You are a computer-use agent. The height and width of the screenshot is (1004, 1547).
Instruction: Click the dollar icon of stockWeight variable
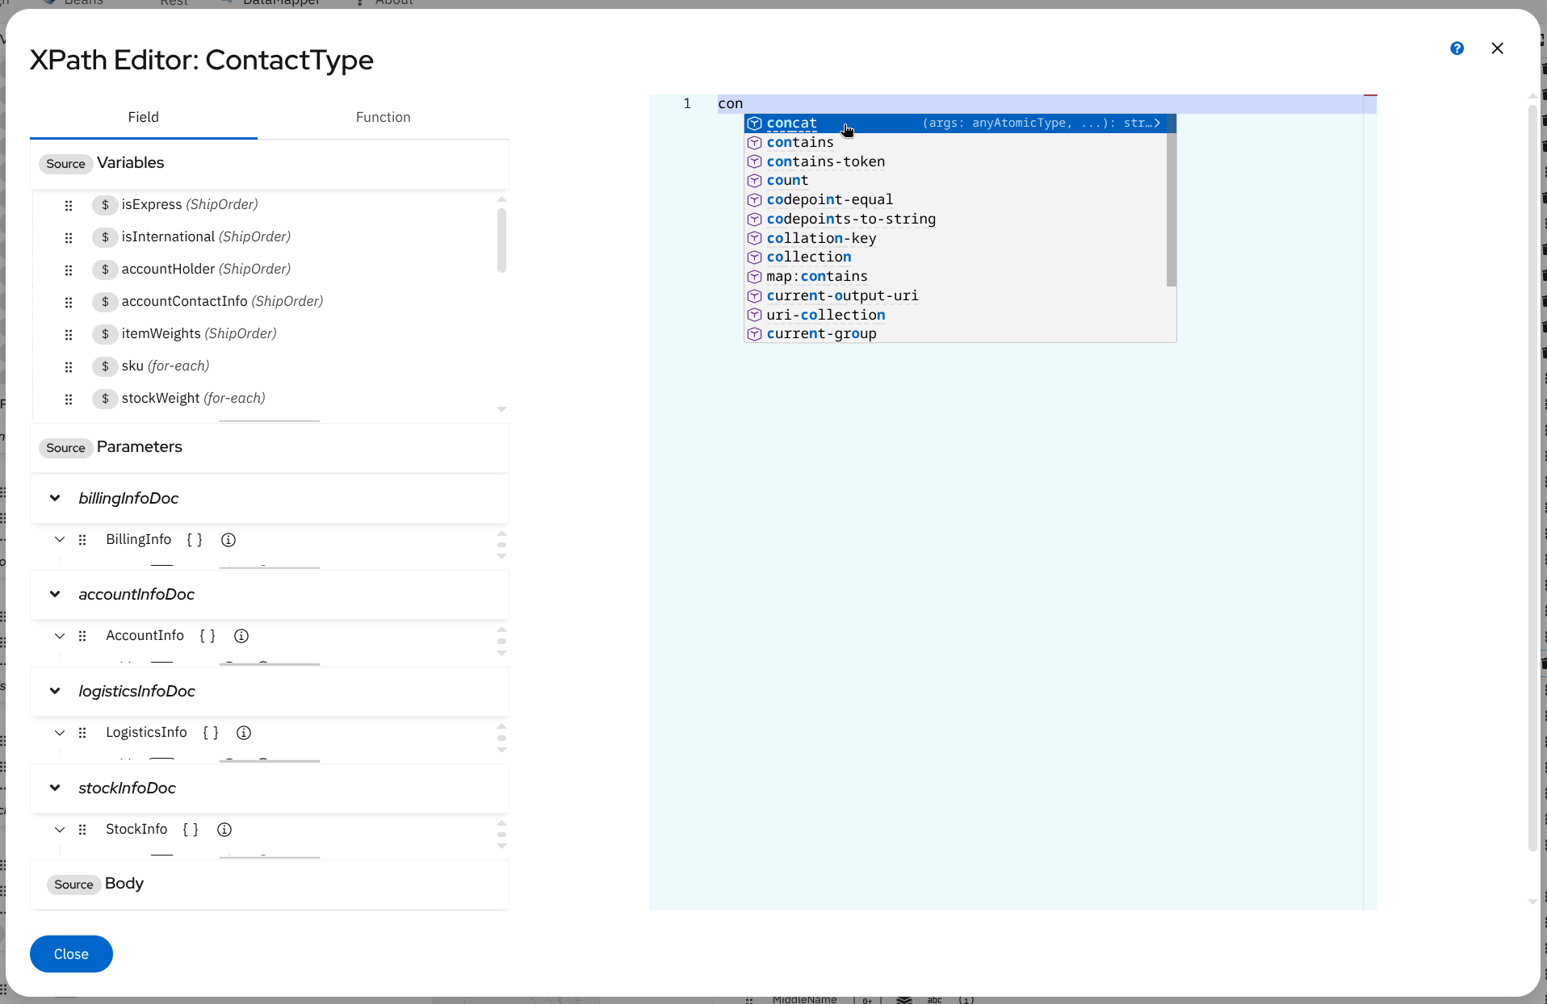click(105, 399)
